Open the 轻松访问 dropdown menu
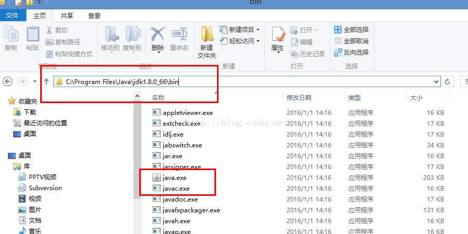 click(x=240, y=41)
